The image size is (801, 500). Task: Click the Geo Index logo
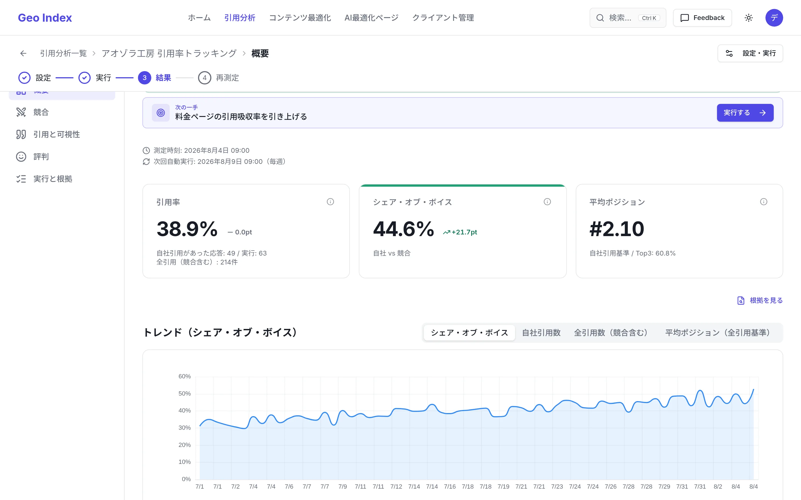pos(45,17)
